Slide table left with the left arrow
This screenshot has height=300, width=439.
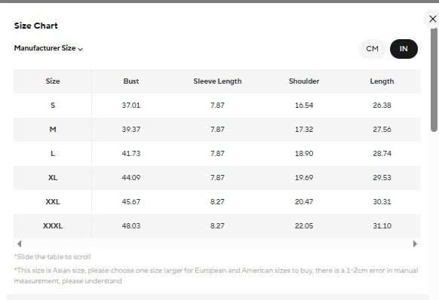click(x=19, y=243)
